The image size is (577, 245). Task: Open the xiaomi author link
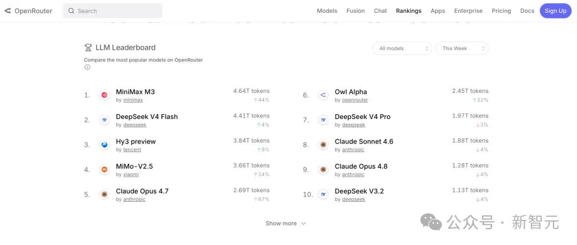pos(131,175)
